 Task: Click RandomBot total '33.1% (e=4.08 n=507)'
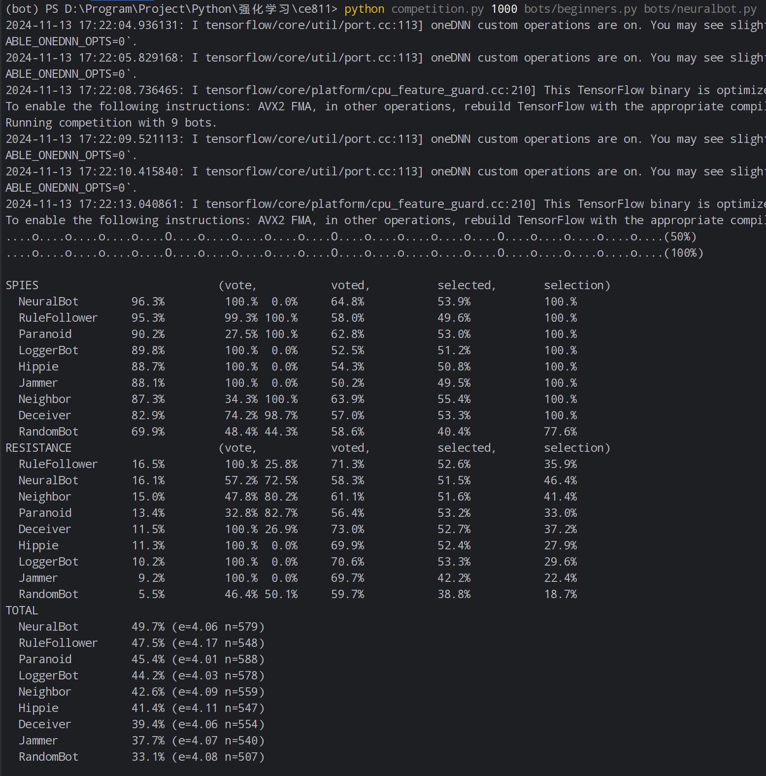point(198,757)
